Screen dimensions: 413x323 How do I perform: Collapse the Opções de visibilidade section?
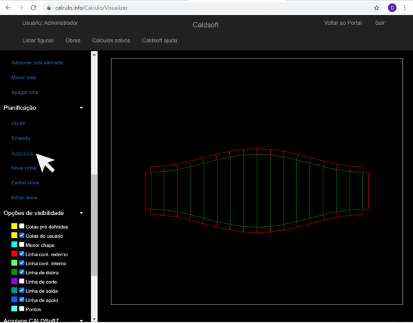click(x=81, y=213)
